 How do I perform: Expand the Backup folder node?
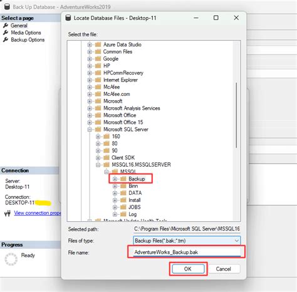[115, 179]
